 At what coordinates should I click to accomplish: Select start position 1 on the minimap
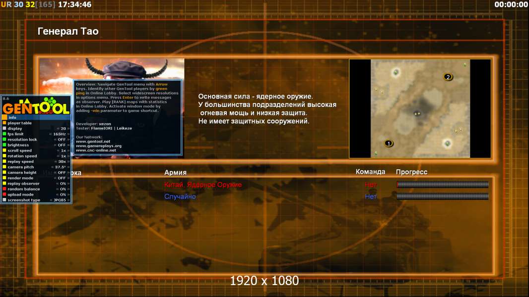tap(389, 143)
